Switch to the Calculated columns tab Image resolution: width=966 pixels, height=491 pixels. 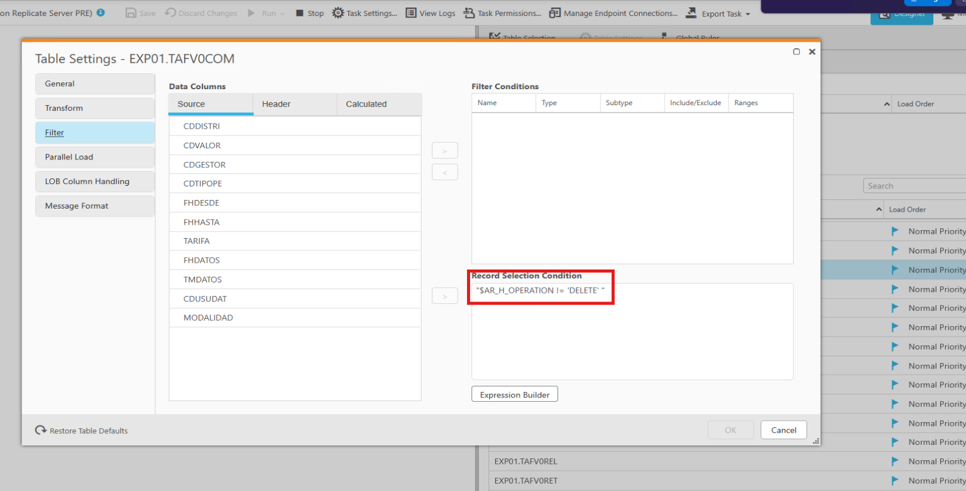[379, 104]
